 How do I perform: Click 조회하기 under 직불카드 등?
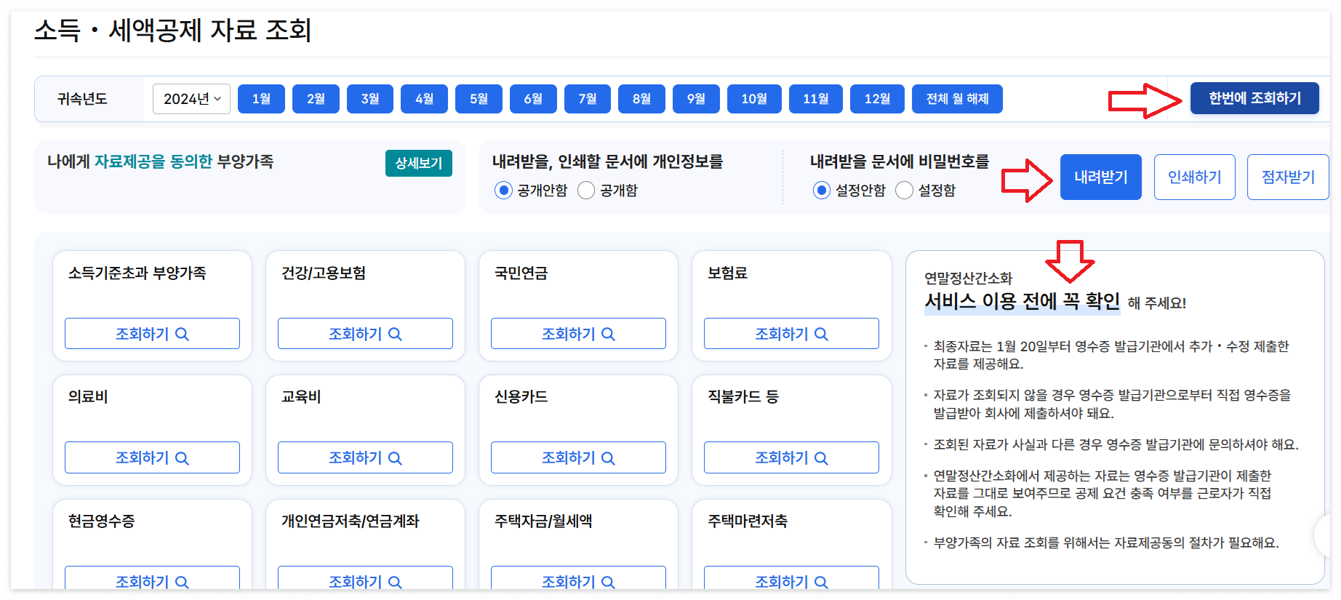coord(791,457)
